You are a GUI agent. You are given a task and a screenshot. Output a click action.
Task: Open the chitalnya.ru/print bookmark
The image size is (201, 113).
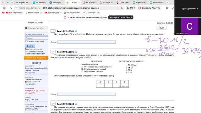tap(73, 13)
